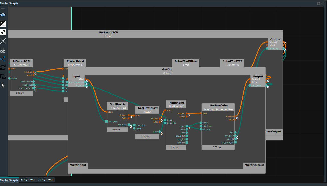The height and width of the screenshot is (186, 327).
Task: Click the float panel icon in Node Graph title bar
Action: (318, 3)
